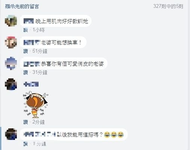Screen dimensions: 190x150
Task: Open the avatar beside 恭喜你有個可愛俏皮的老婆
Action: 11,63
